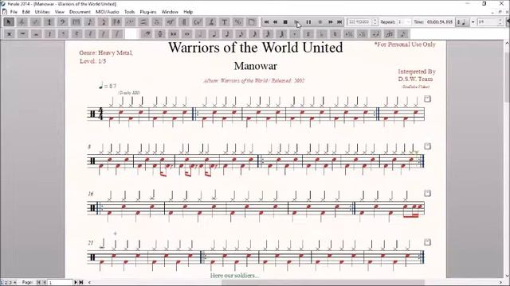Adjust the tempo value stepper
Viewport: 510px width, 286px height.
click(500, 22)
